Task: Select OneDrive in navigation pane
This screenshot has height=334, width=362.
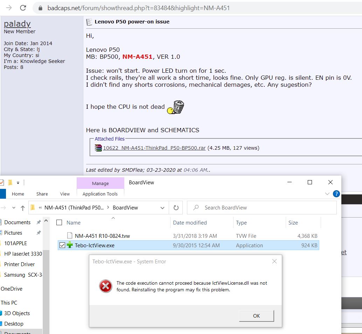Action: click(12, 289)
